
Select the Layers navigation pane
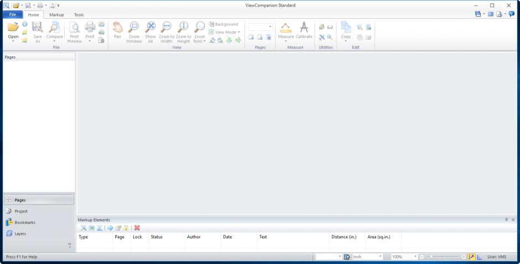click(x=39, y=234)
